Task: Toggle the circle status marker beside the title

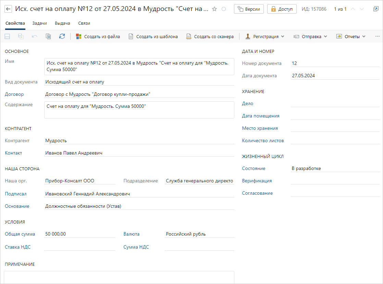Action: (224, 9)
